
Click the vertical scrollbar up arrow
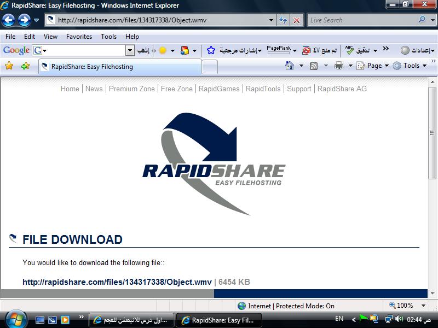click(433, 83)
